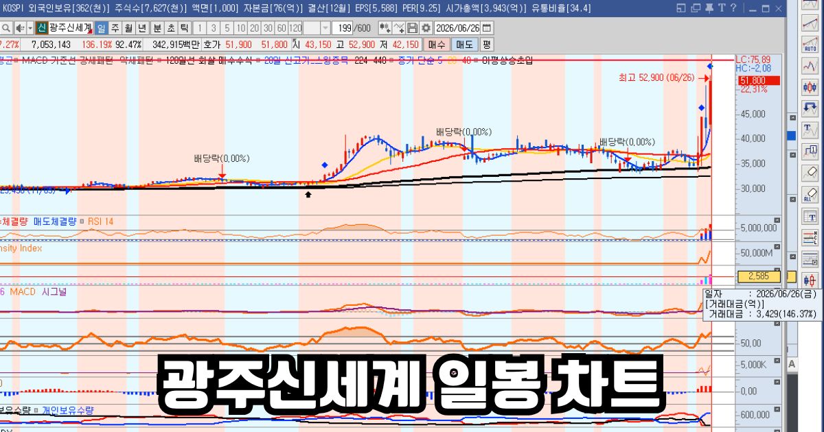Close the 5,000K indicator pane with X
Image resolution: width=824 pixels, height=432 pixels.
point(777,361)
